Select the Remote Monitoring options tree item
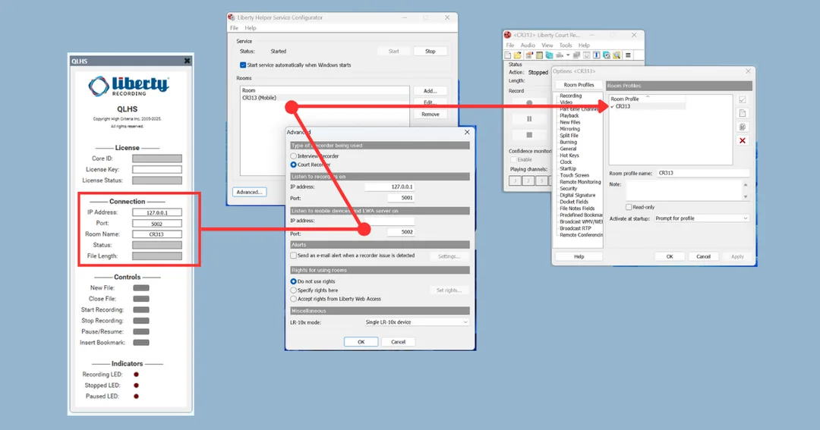This screenshot has height=430, width=820. point(580,182)
